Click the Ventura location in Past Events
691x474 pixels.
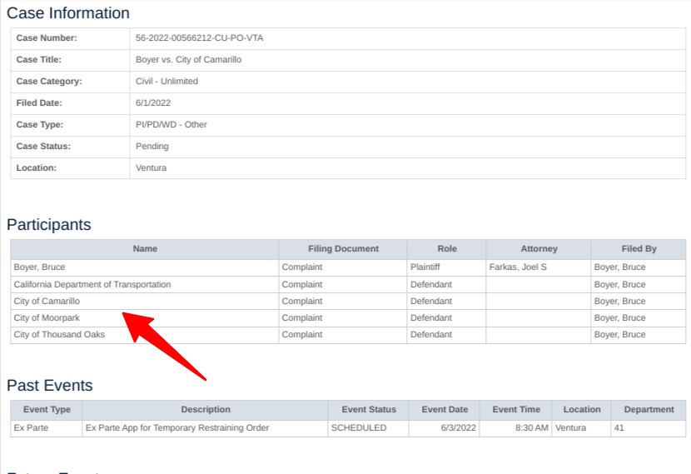[570, 427]
